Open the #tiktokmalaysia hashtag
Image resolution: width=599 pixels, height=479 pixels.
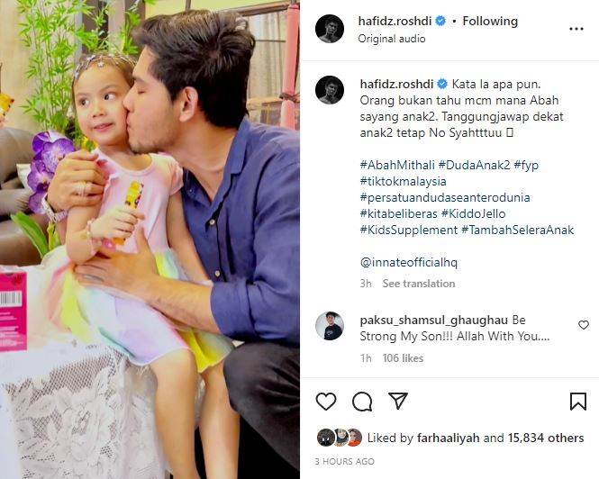coord(403,181)
